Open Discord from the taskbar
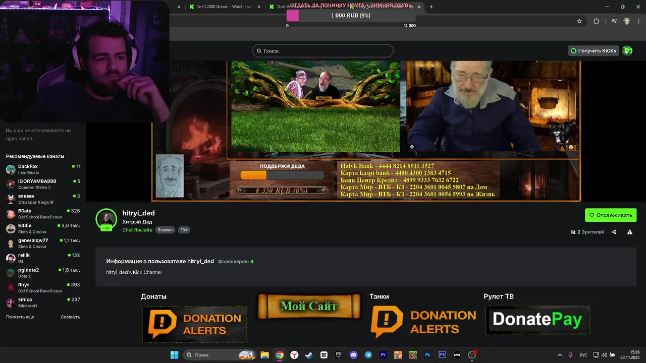Screen dimensions: 646x363 (353, 355)
